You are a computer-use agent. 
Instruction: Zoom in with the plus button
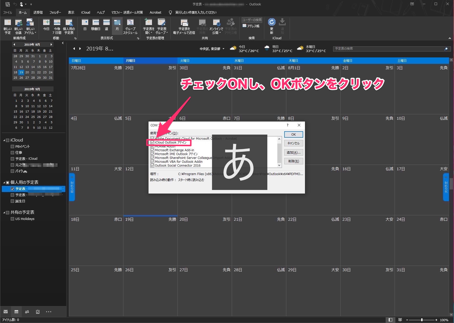coord(436,320)
